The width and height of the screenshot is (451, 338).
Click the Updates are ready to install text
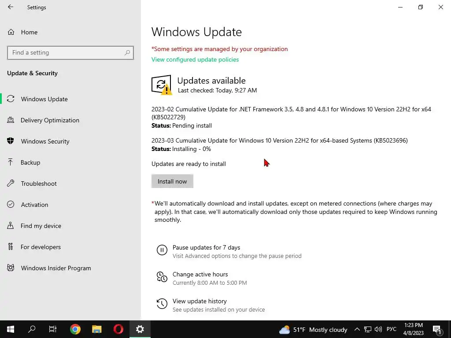pos(189,164)
